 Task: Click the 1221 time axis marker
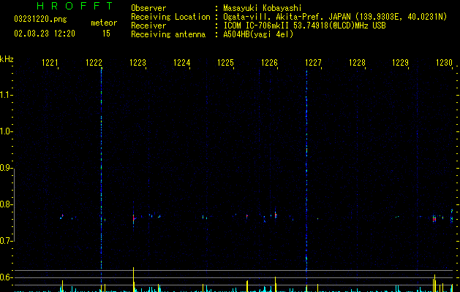pyautogui.click(x=50, y=62)
